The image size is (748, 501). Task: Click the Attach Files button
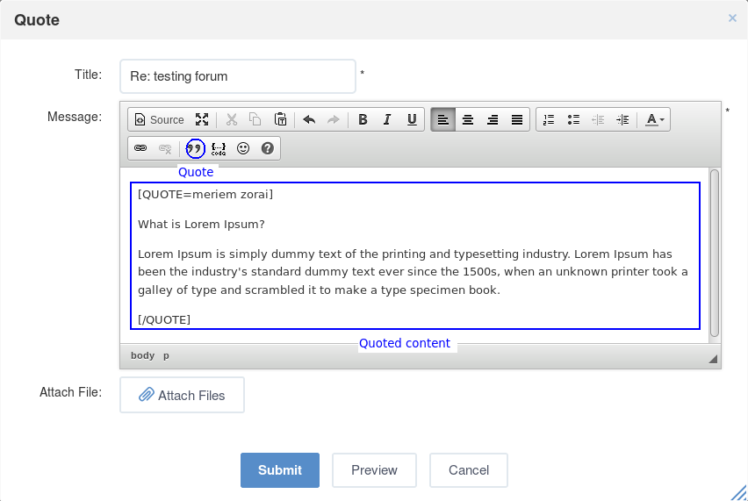click(x=183, y=395)
